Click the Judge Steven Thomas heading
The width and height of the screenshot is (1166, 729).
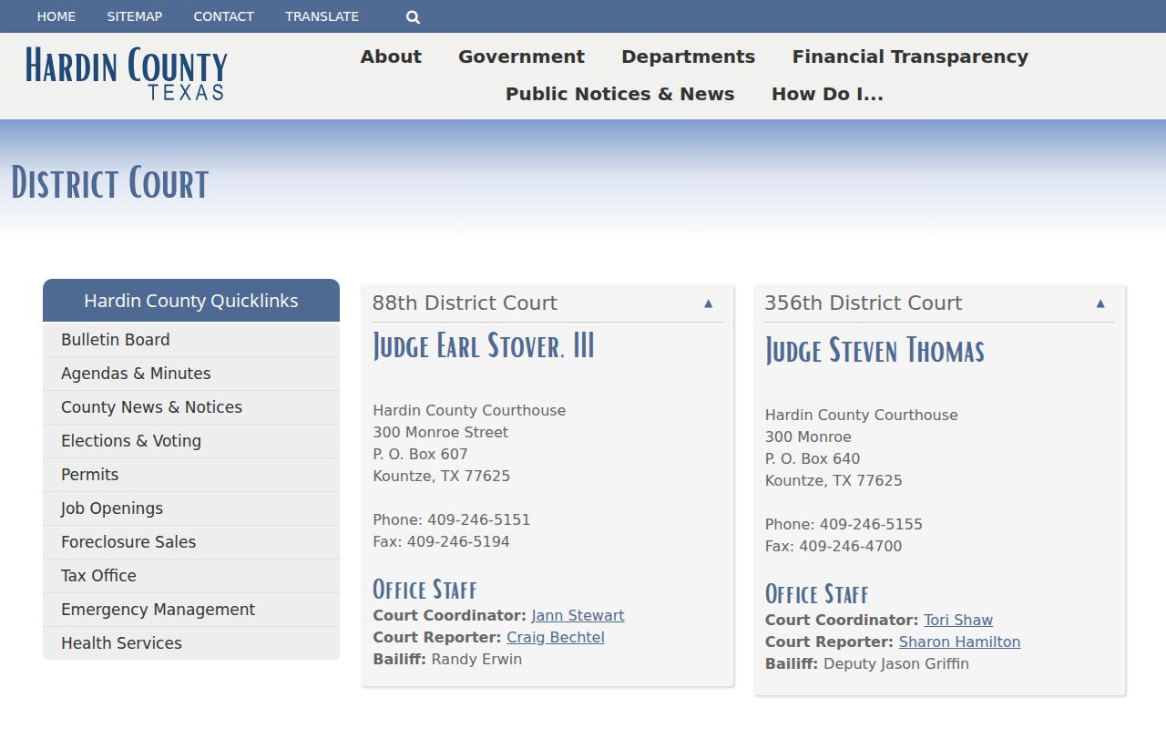click(874, 351)
